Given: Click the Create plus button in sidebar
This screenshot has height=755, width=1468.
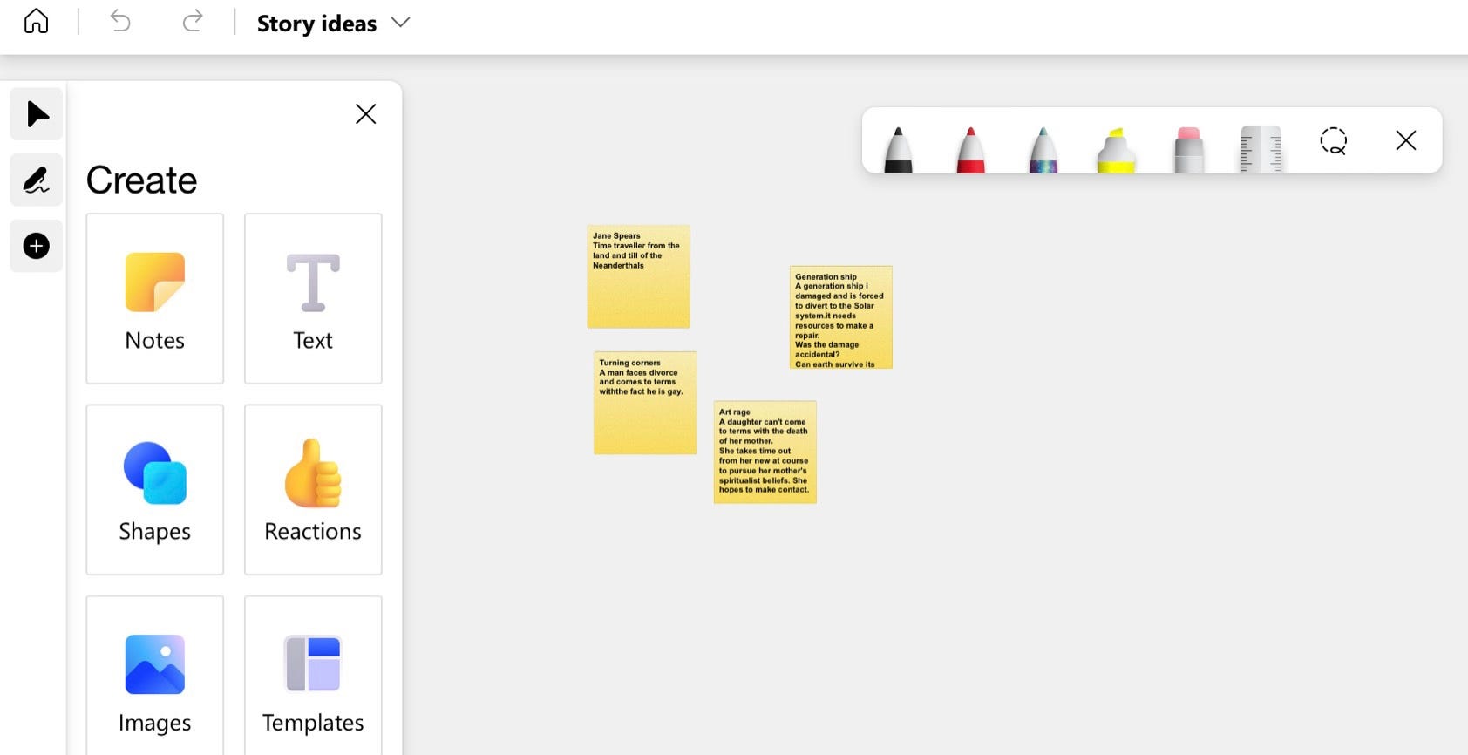Looking at the screenshot, I should [37, 246].
